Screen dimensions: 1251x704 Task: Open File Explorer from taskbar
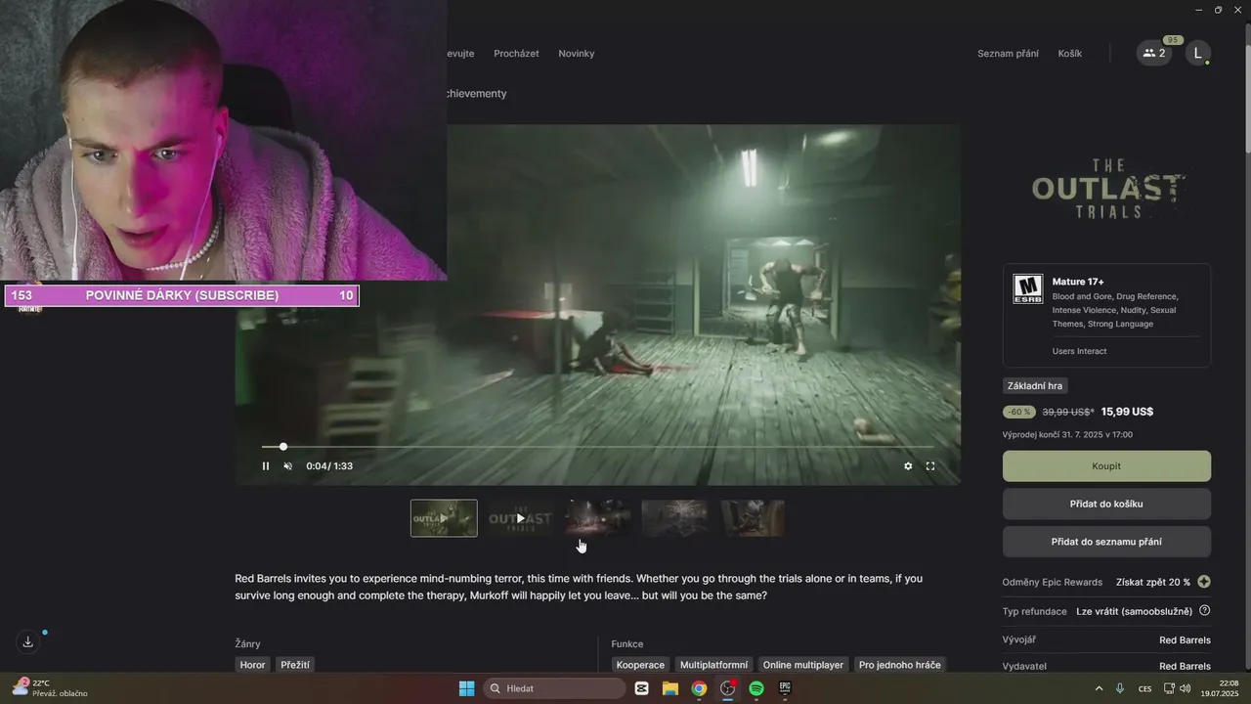(x=670, y=688)
